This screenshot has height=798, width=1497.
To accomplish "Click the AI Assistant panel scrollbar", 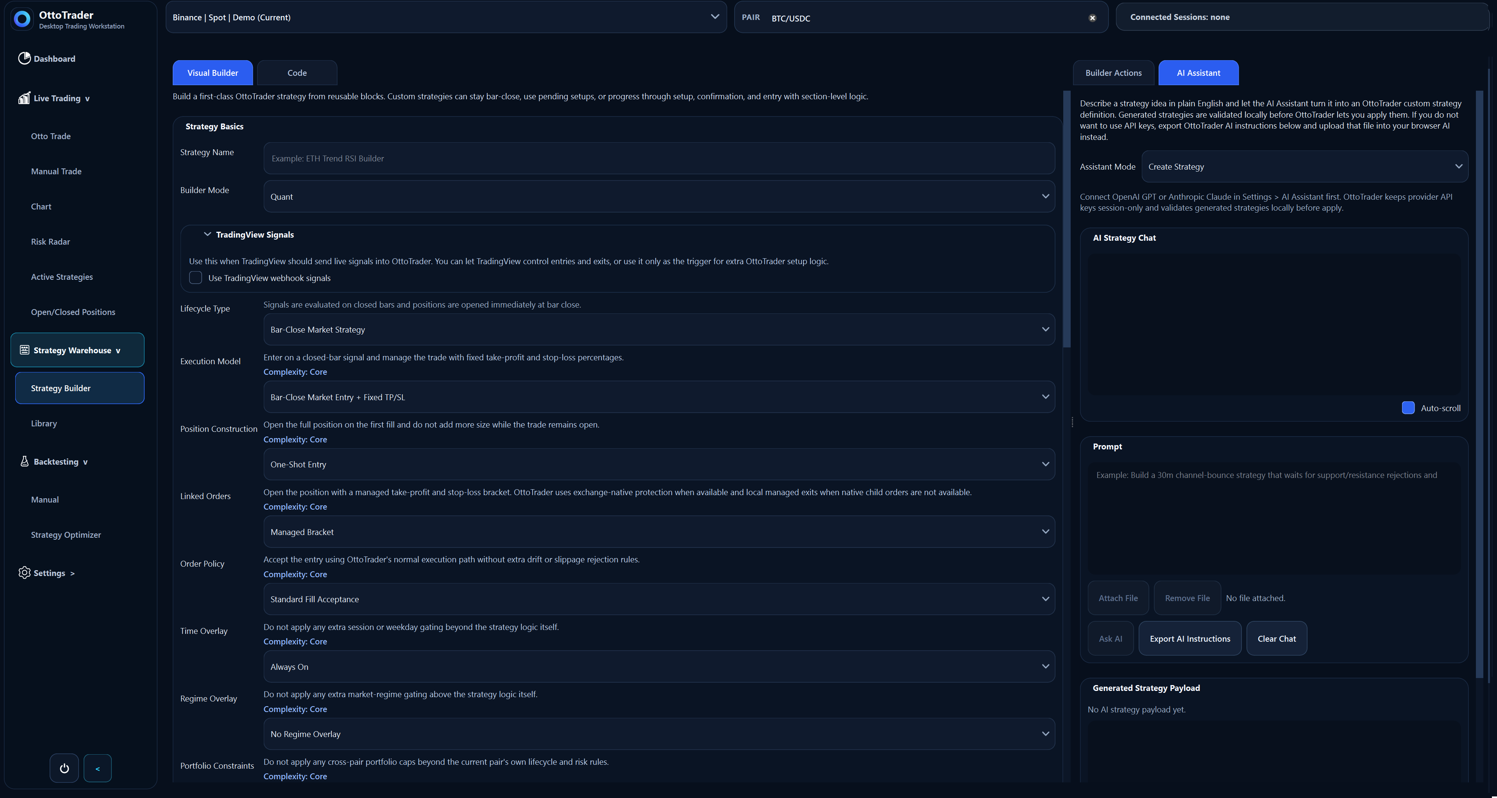I will [1479, 384].
